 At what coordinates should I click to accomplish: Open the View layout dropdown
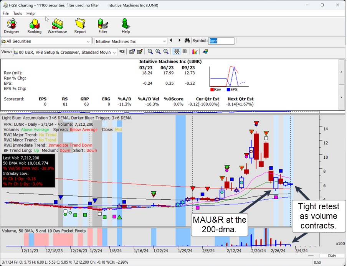[65, 53]
